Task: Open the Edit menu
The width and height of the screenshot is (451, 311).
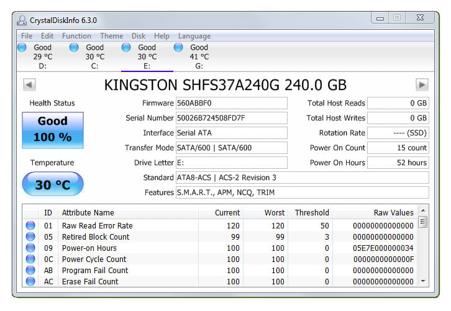Action: [47, 36]
